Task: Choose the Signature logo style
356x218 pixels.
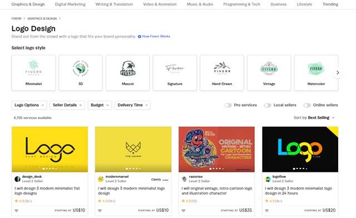Action: click(x=175, y=73)
